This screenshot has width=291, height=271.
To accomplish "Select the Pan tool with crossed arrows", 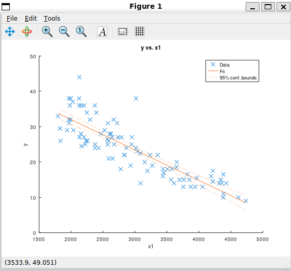I will click(10, 31).
